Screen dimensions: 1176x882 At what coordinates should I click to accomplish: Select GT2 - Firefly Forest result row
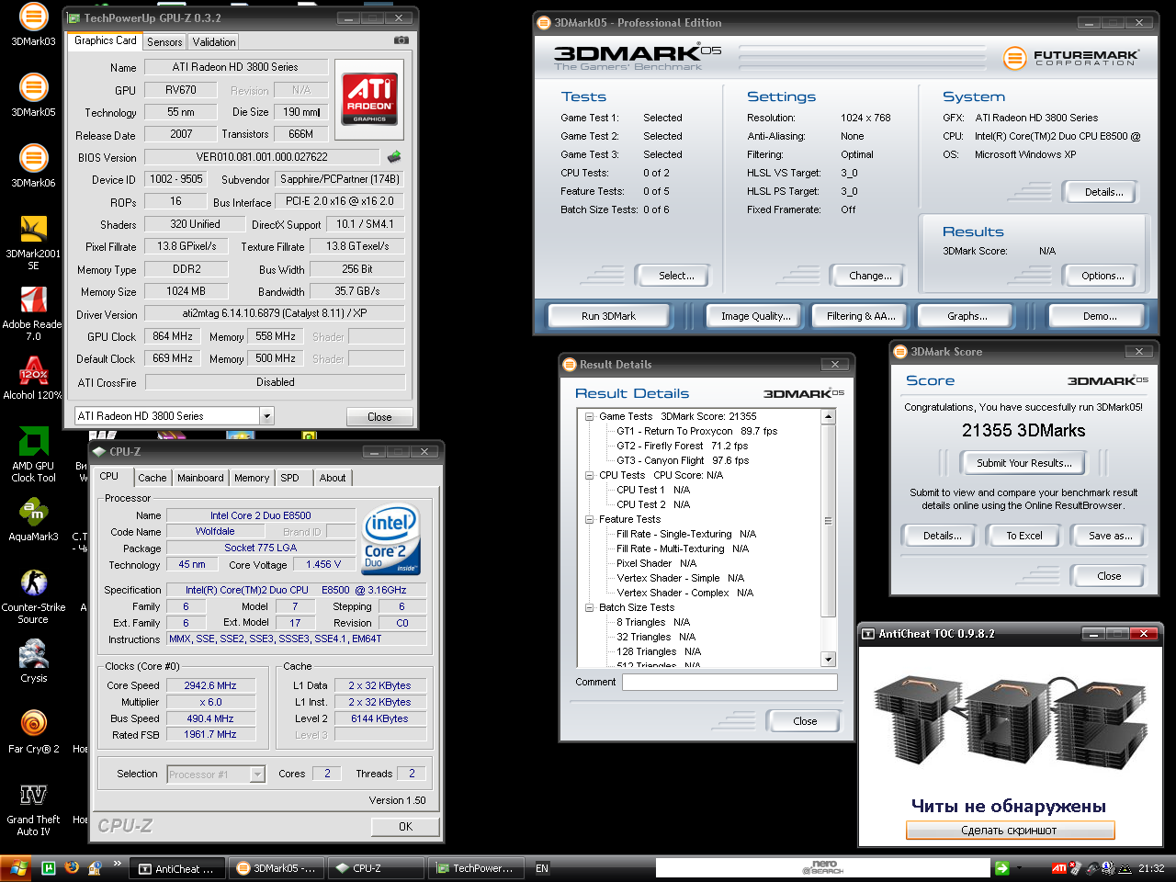point(682,446)
